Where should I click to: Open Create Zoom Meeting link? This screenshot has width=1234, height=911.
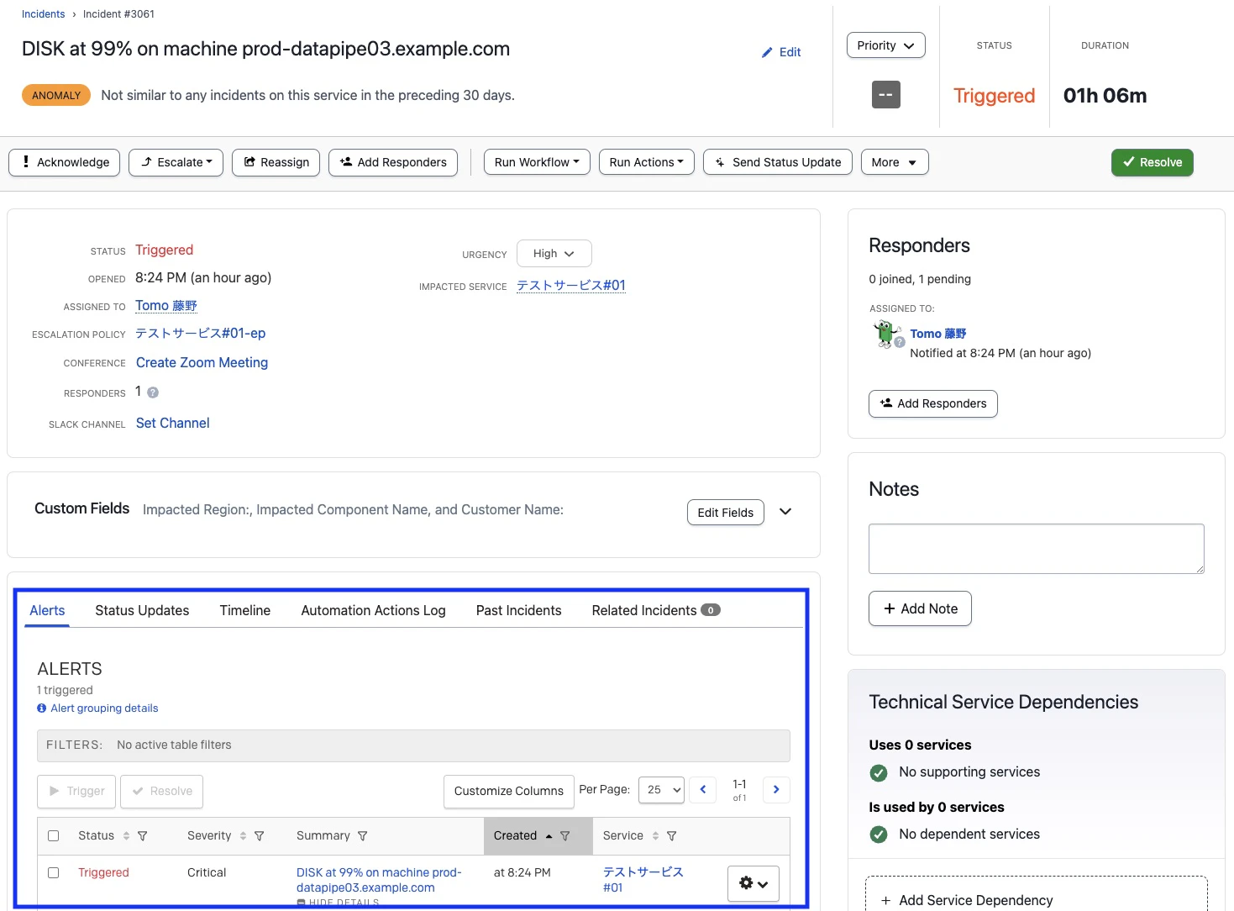pos(202,363)
